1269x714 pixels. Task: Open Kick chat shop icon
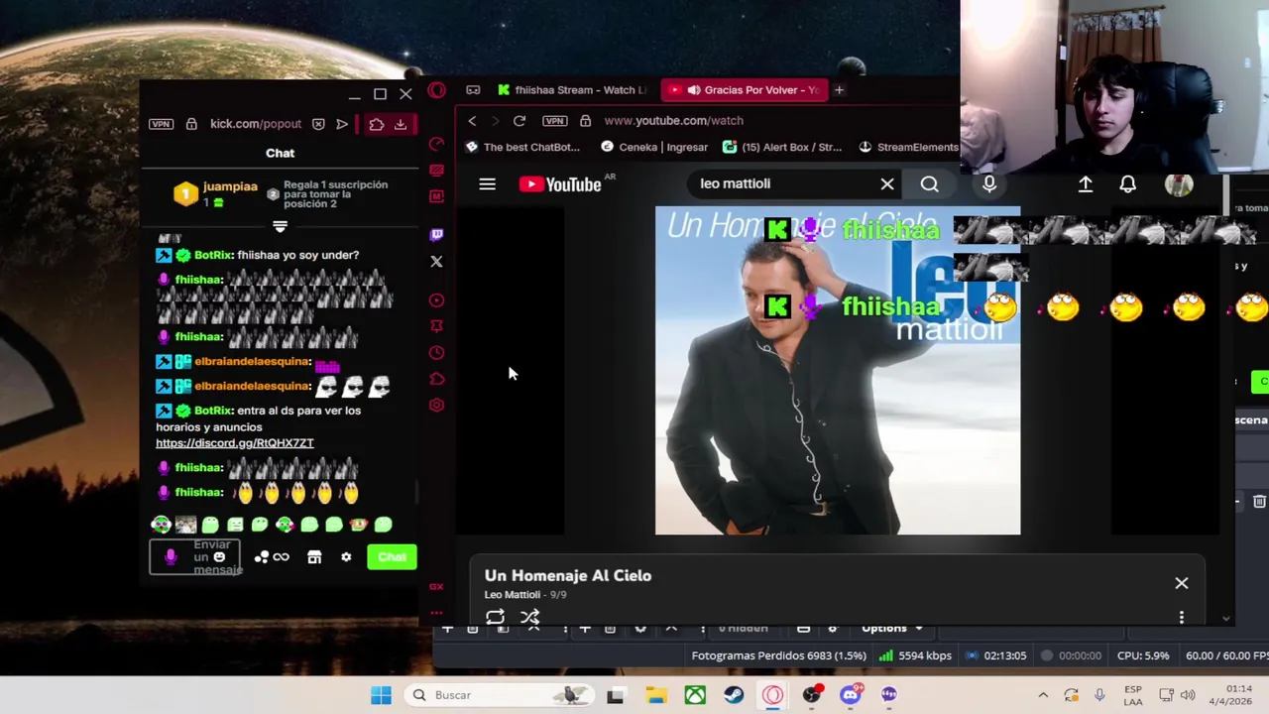314,557
